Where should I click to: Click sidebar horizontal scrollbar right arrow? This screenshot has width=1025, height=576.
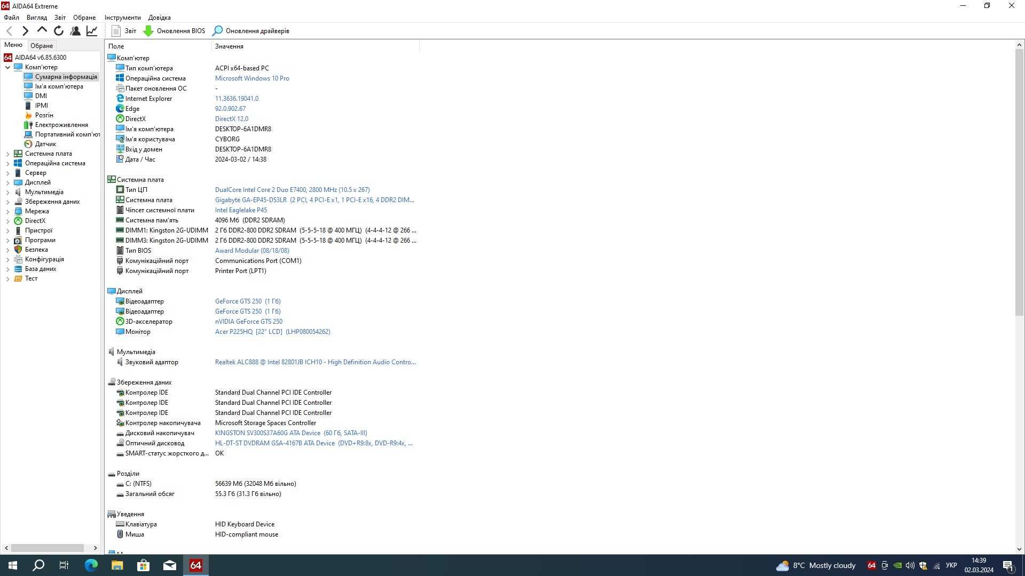tap(96, 548)
